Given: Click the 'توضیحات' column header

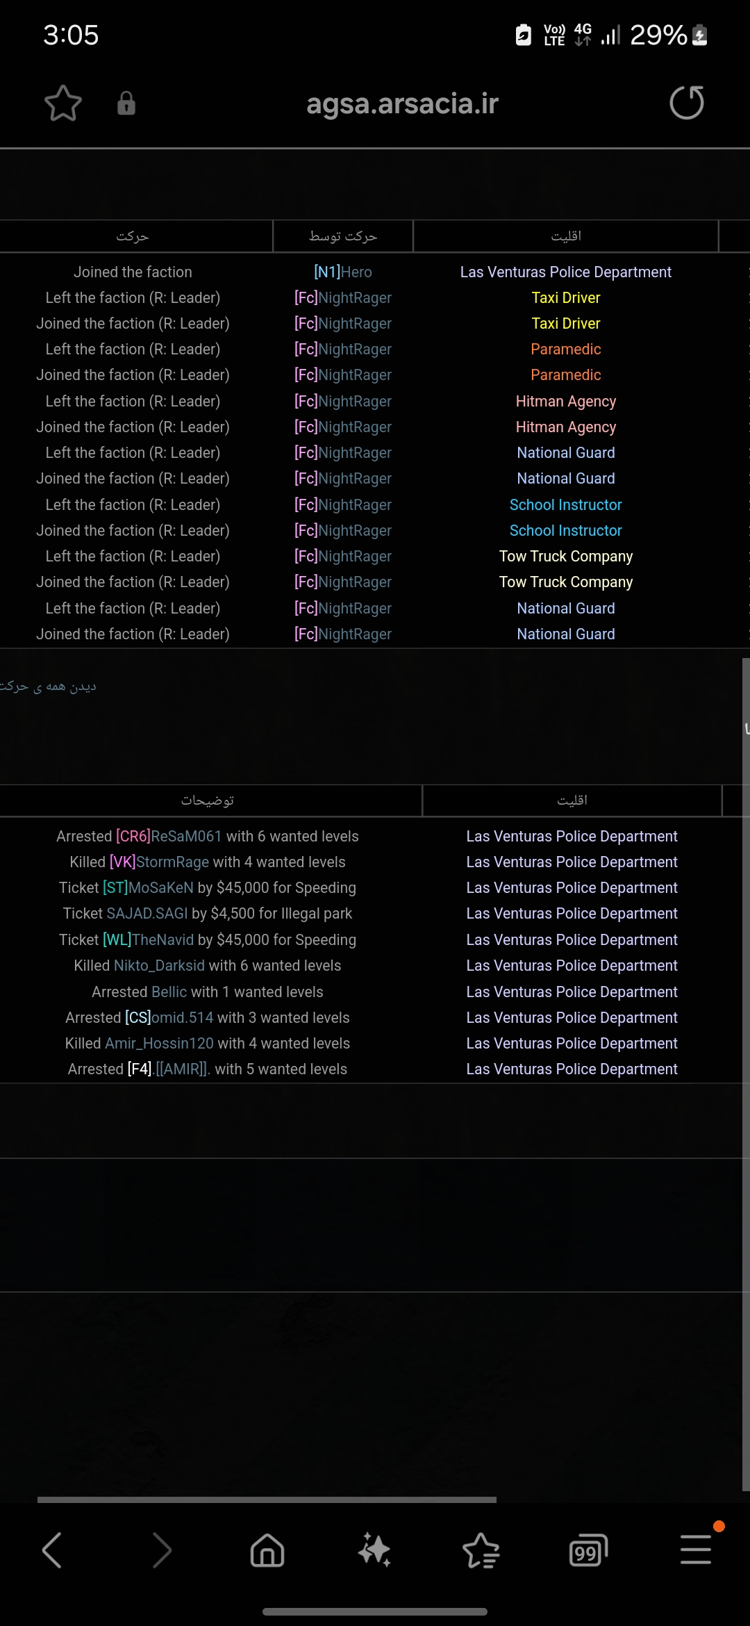Looking at the screenshot, I should coord(208,800).
